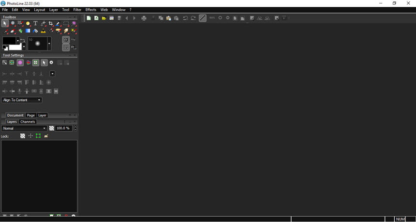Toggle the pink circle option in Tool Settings
Screen dimensions: 416x222
[20, 63]
